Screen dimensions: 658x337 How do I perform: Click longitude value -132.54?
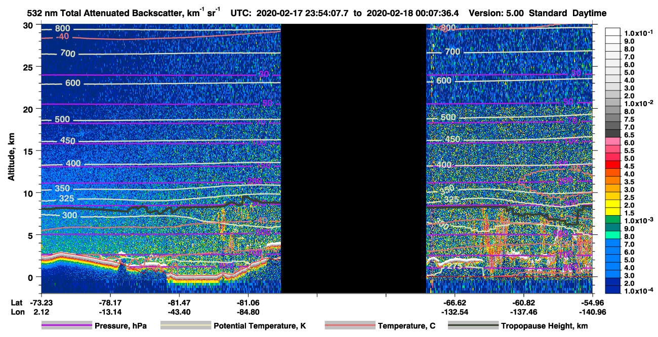point(455,312)
